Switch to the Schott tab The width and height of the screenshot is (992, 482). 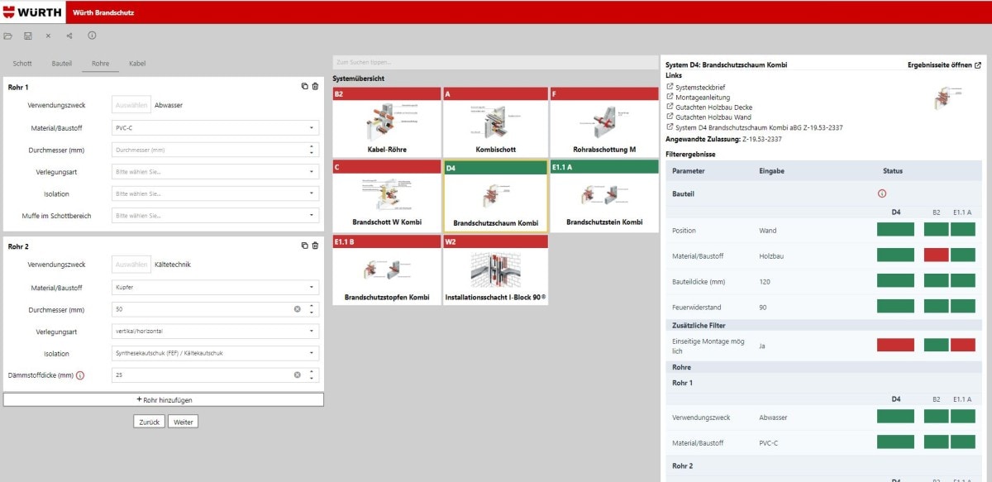pyautogui.click(x=22, y=64)
